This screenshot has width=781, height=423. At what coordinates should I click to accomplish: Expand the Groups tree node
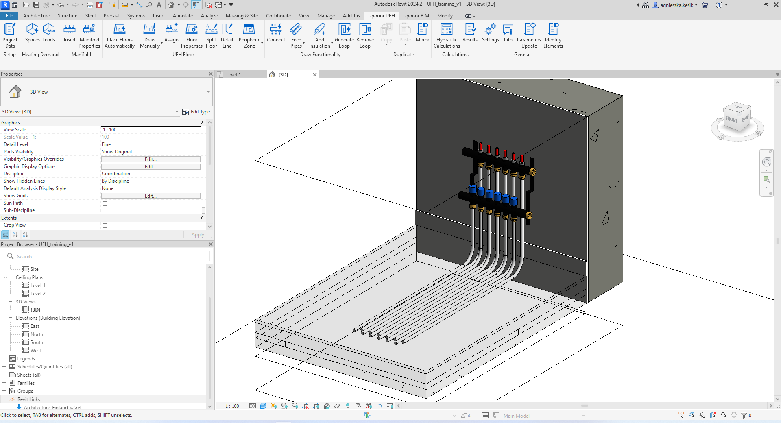(4, 391)
